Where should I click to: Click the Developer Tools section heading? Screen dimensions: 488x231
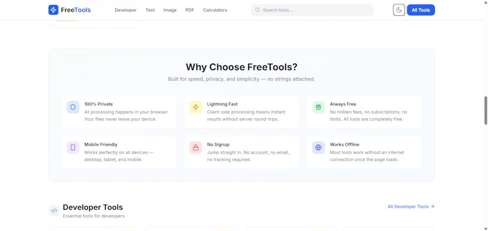click(93, 207)
